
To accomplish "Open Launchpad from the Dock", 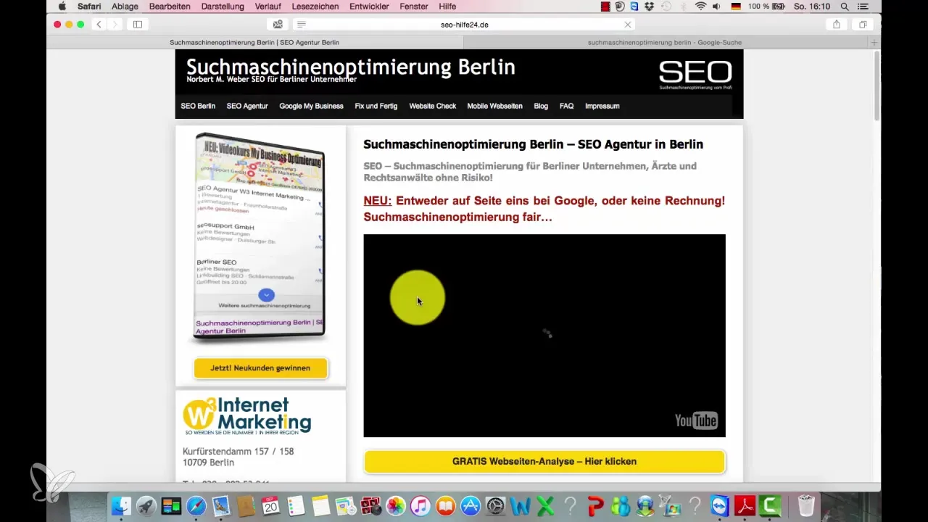I will pyautogui.click(x=146, y=505).
